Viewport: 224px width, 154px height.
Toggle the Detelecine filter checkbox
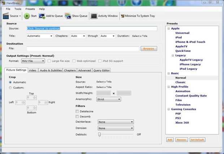coord(77,111)
